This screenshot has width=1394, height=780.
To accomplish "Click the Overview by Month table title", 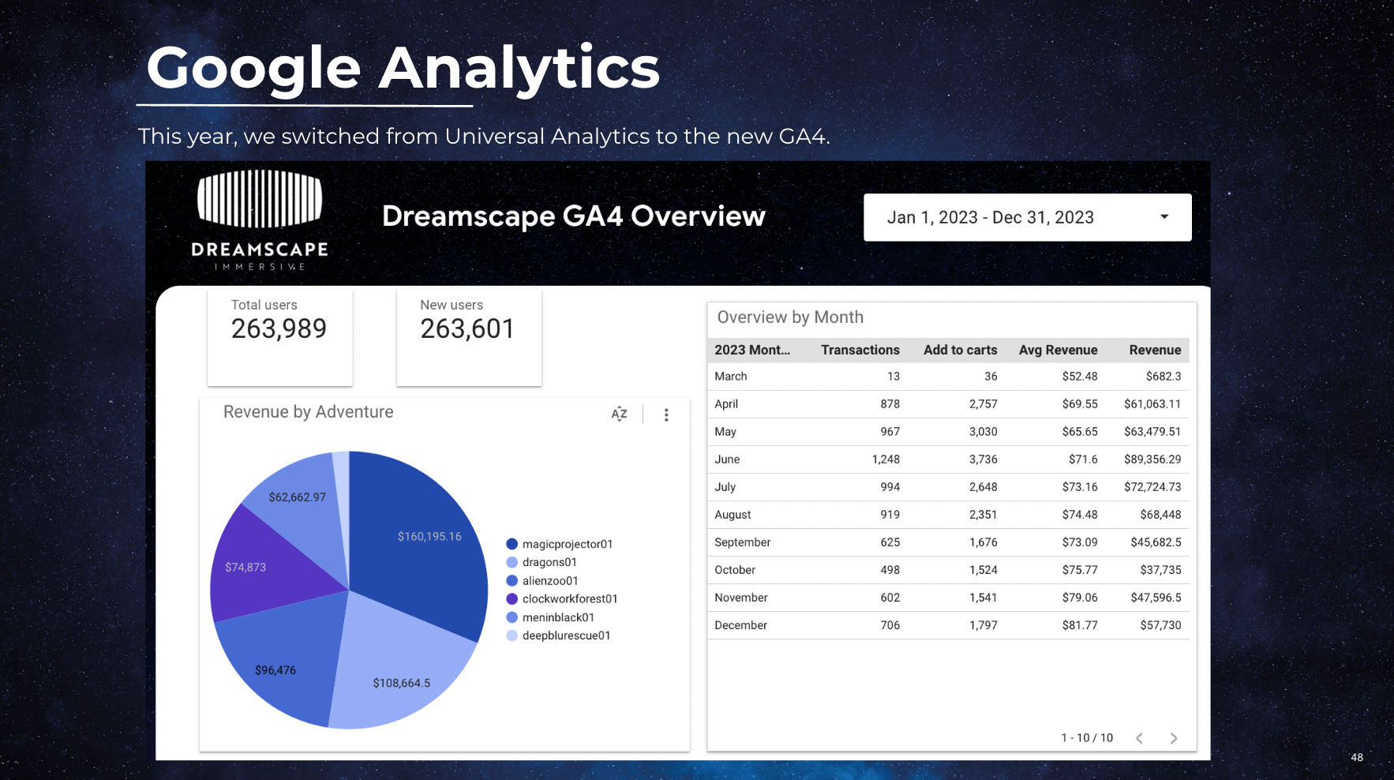I will pyautogui.click(x=790, y=317).
